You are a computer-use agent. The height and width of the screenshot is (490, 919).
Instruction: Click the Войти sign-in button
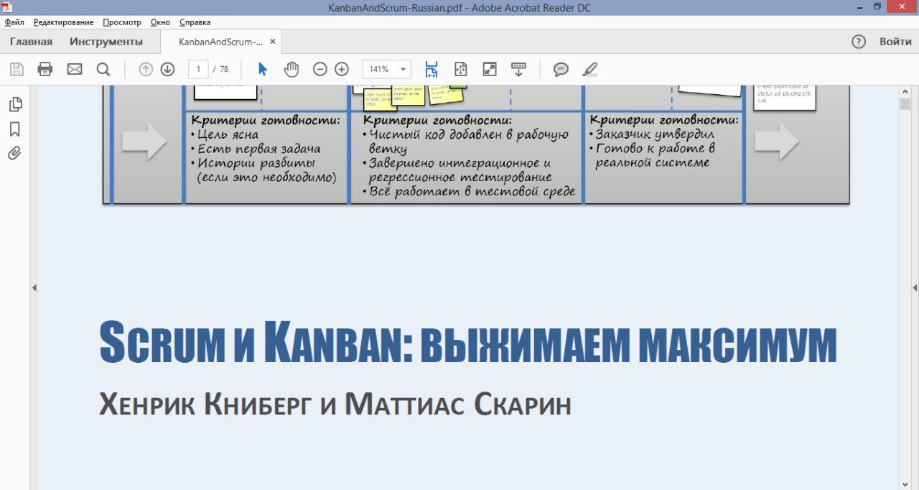895,42
